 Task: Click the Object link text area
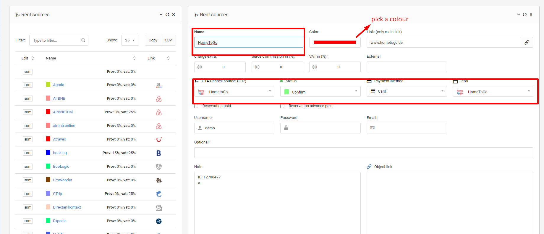tap(450, 203)
